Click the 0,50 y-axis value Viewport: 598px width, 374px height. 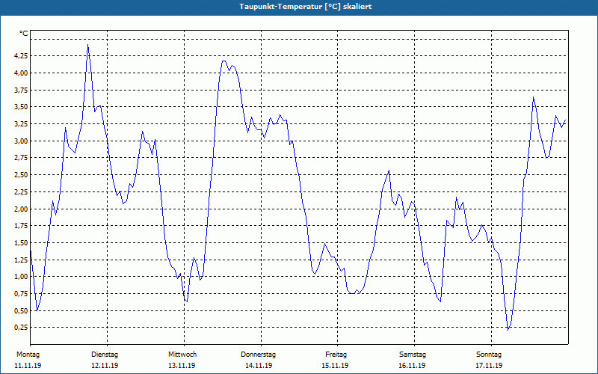(21, 310)
